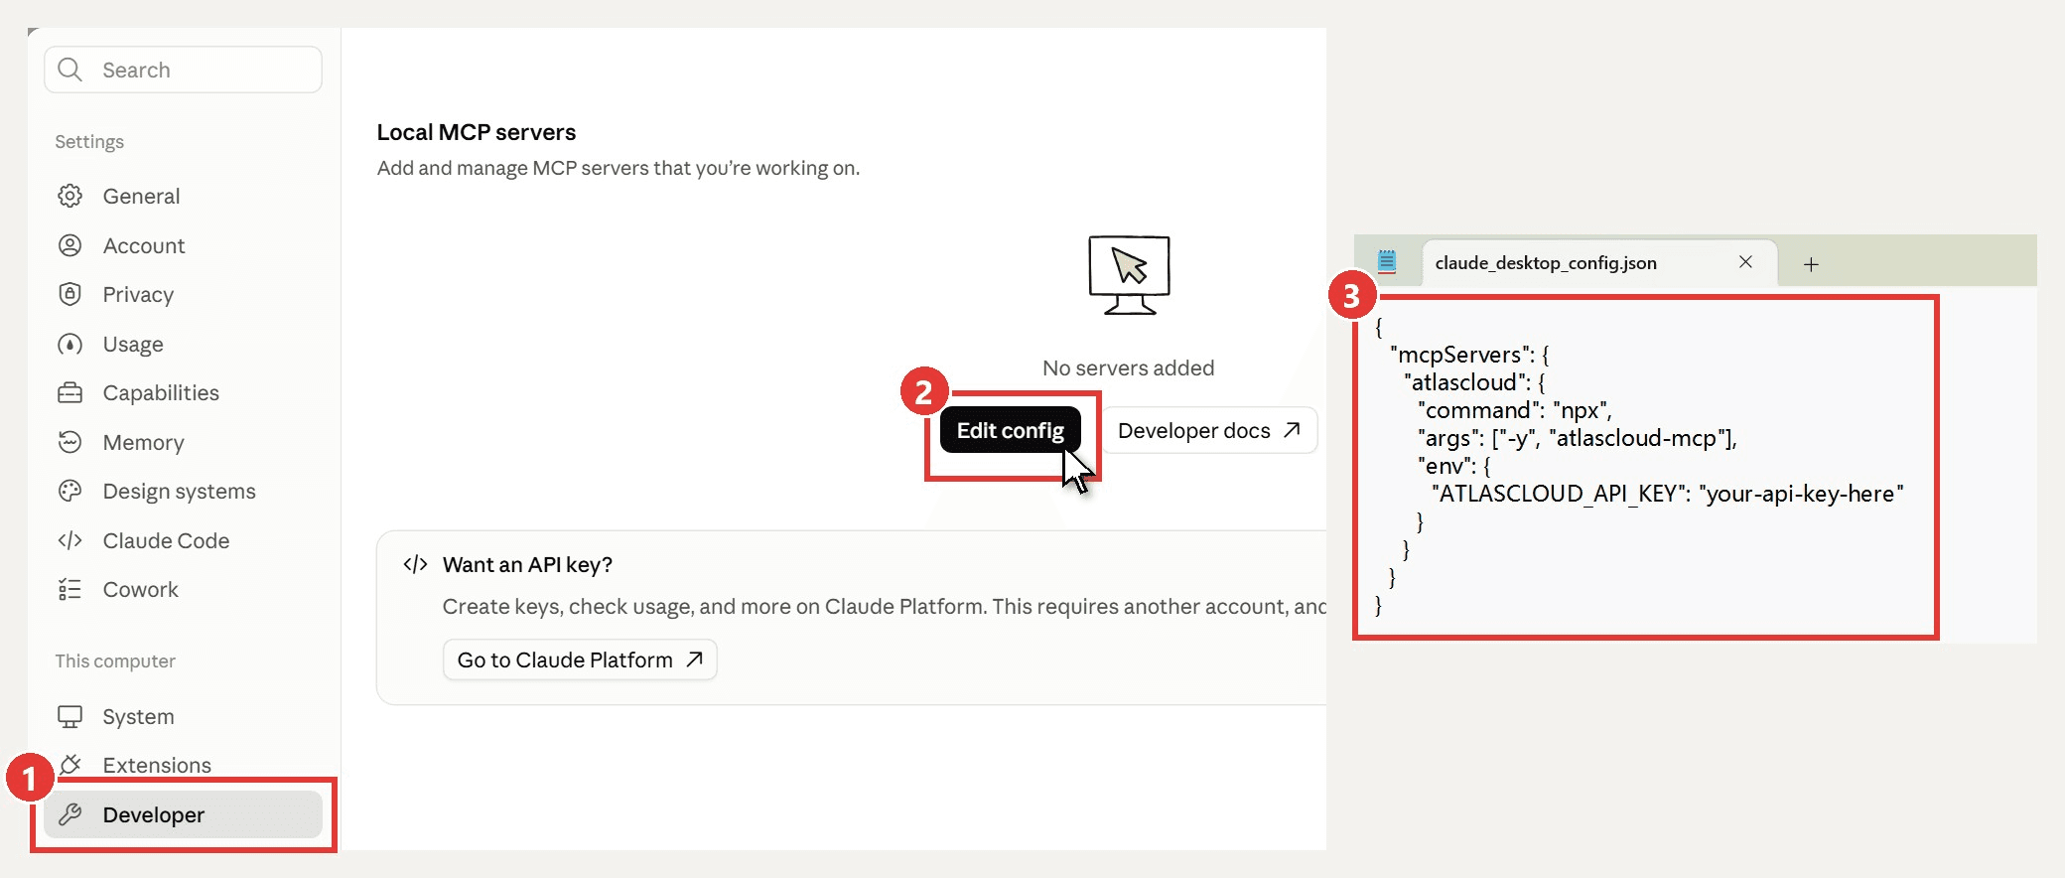Viewport: 2065px width, 878px height.
Task: Click the "Local MCP servers" heading
Action: pos(477,132)
